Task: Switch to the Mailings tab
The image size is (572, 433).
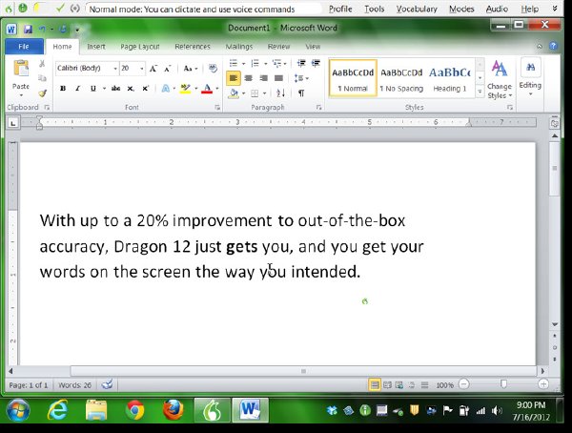Action: [x=239, y=47]
